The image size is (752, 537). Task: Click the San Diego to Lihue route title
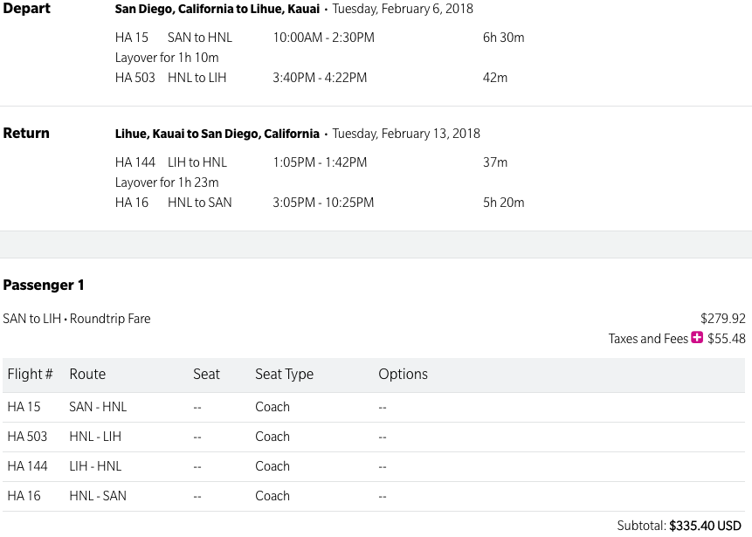pyautogui.click(x=217, y=10)
